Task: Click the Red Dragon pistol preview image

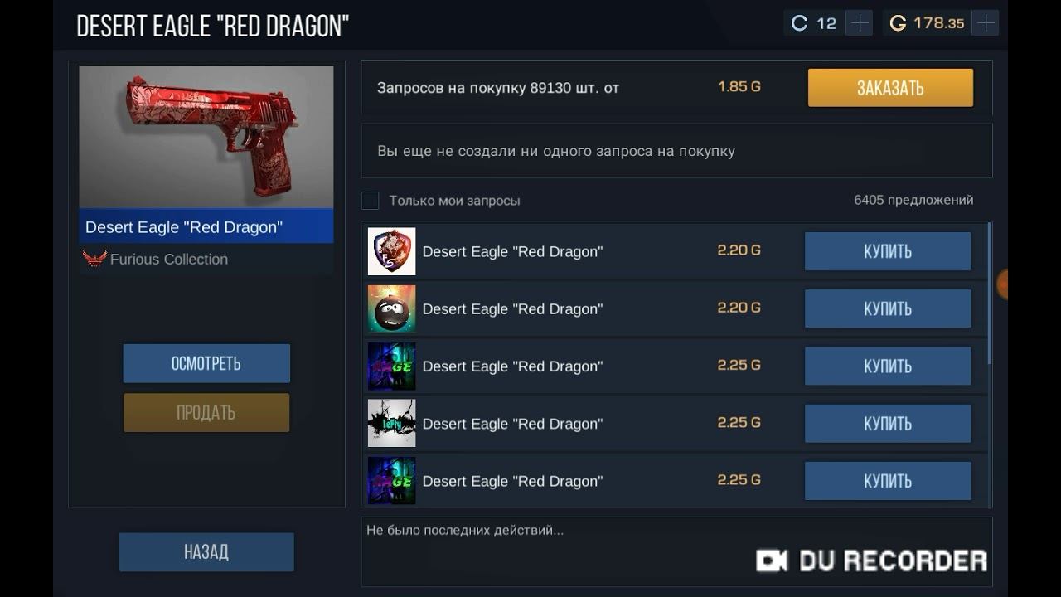Action: [206, 137]
